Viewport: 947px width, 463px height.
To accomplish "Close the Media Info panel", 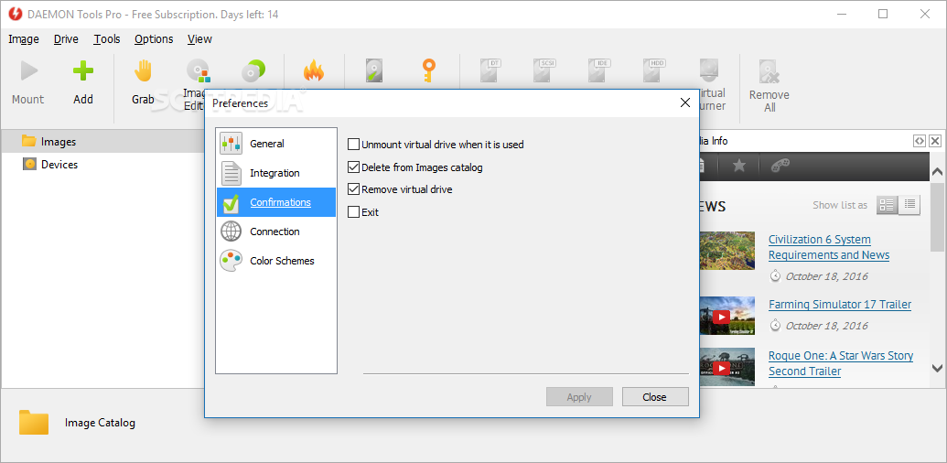I will click(935, 141).
